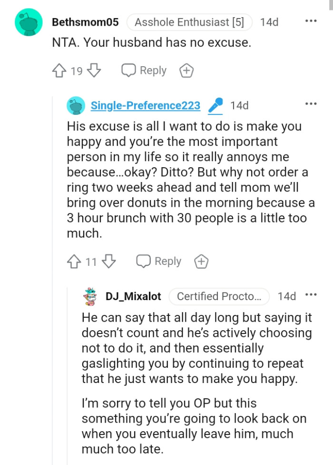Open Bethsmom05's profile avatar
Viewport: 333px width, 465px height.
click(x=29, y=22)
